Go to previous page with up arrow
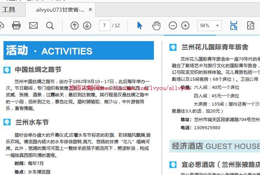This screenshot has width=260, height=175. click(74, 26)
